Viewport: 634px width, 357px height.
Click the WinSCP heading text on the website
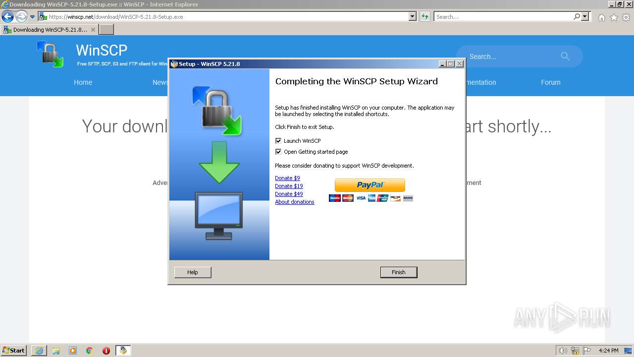pos(102,50)
